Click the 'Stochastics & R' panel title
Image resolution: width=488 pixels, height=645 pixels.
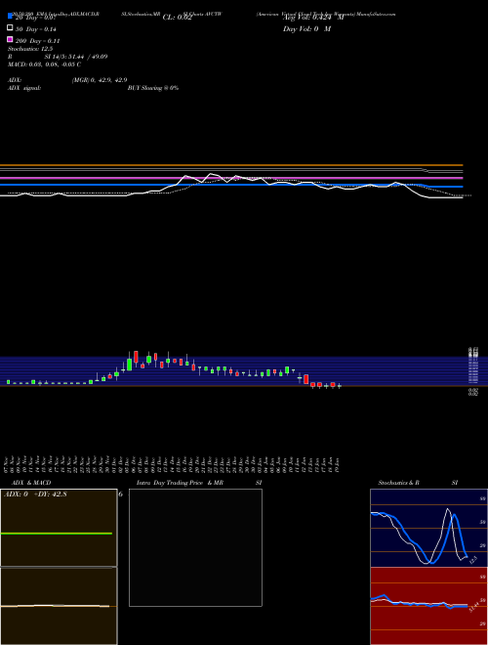(x=398, y=483)
